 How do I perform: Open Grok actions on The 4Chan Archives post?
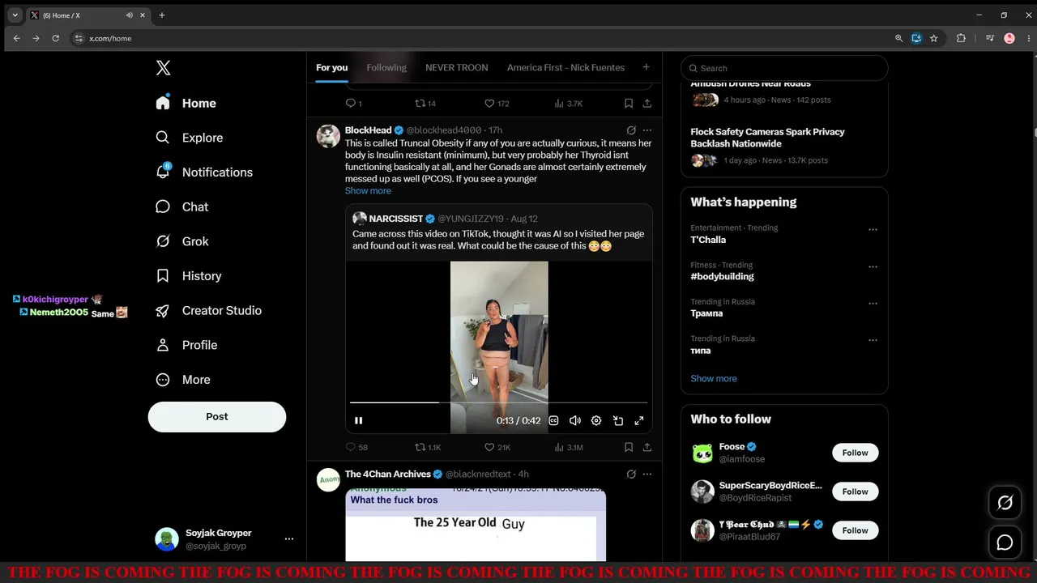pyautogui.click(x=631, y=474)
